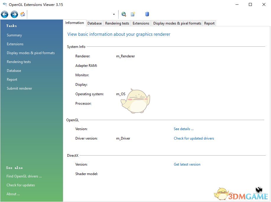Switch to the Extensions tab
This screenshot has height=202, width=271.
pyautogui.click(x=141, y=23)
